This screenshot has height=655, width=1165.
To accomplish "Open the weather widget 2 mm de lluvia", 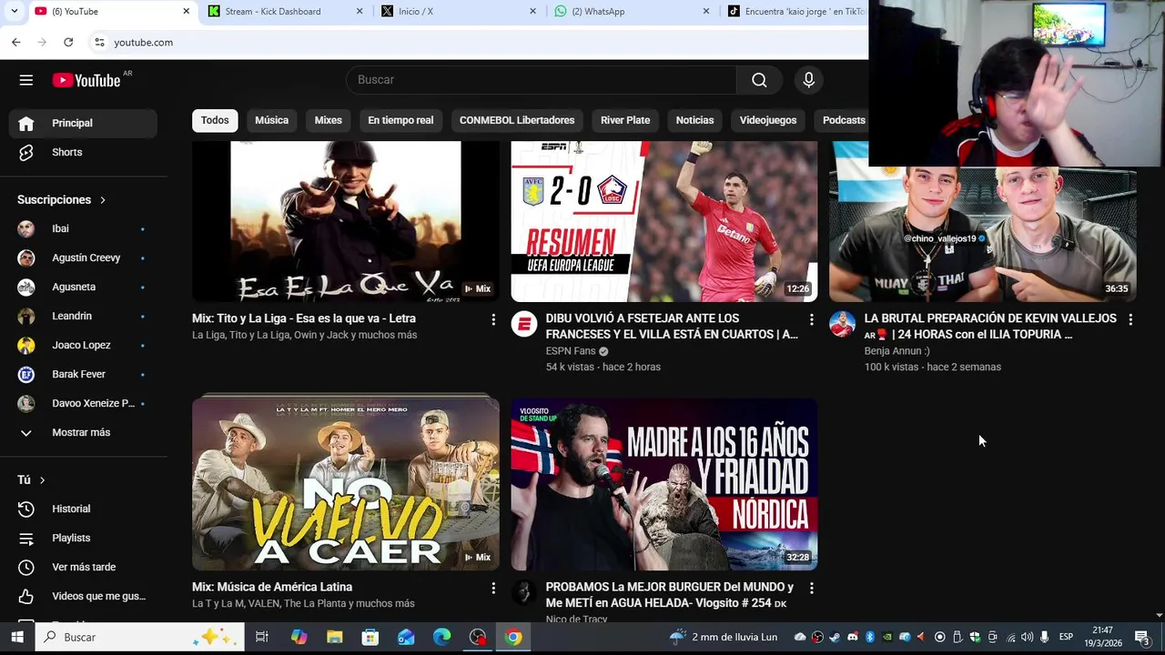I will click(x=723, y=637).
